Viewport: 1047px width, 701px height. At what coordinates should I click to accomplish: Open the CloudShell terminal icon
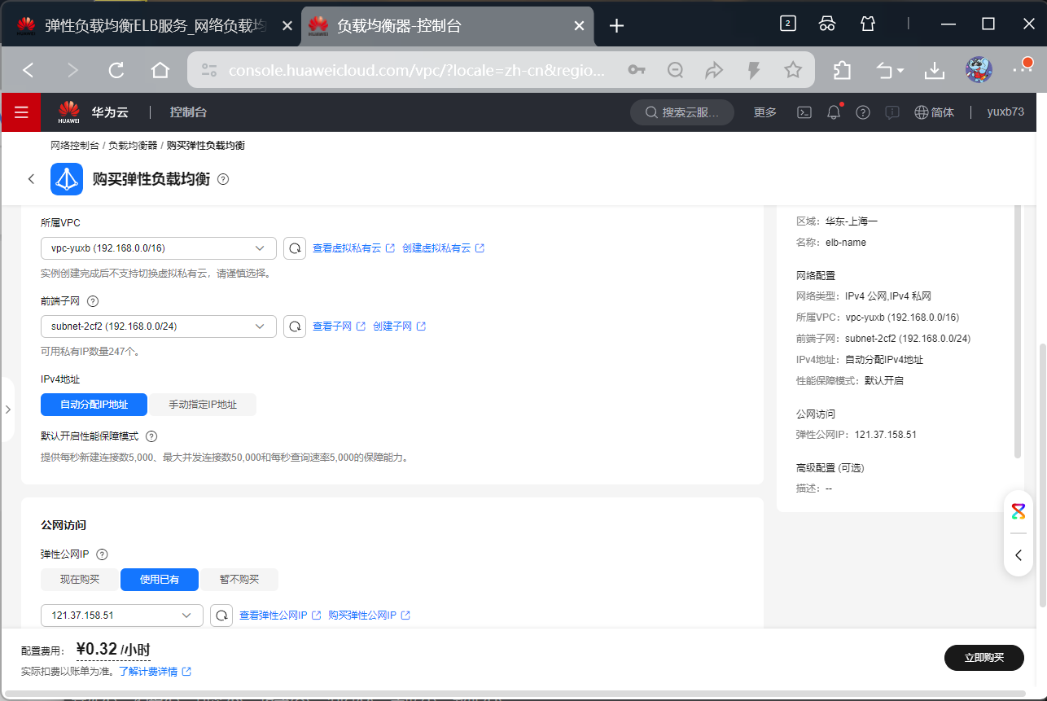pos(804,112)
